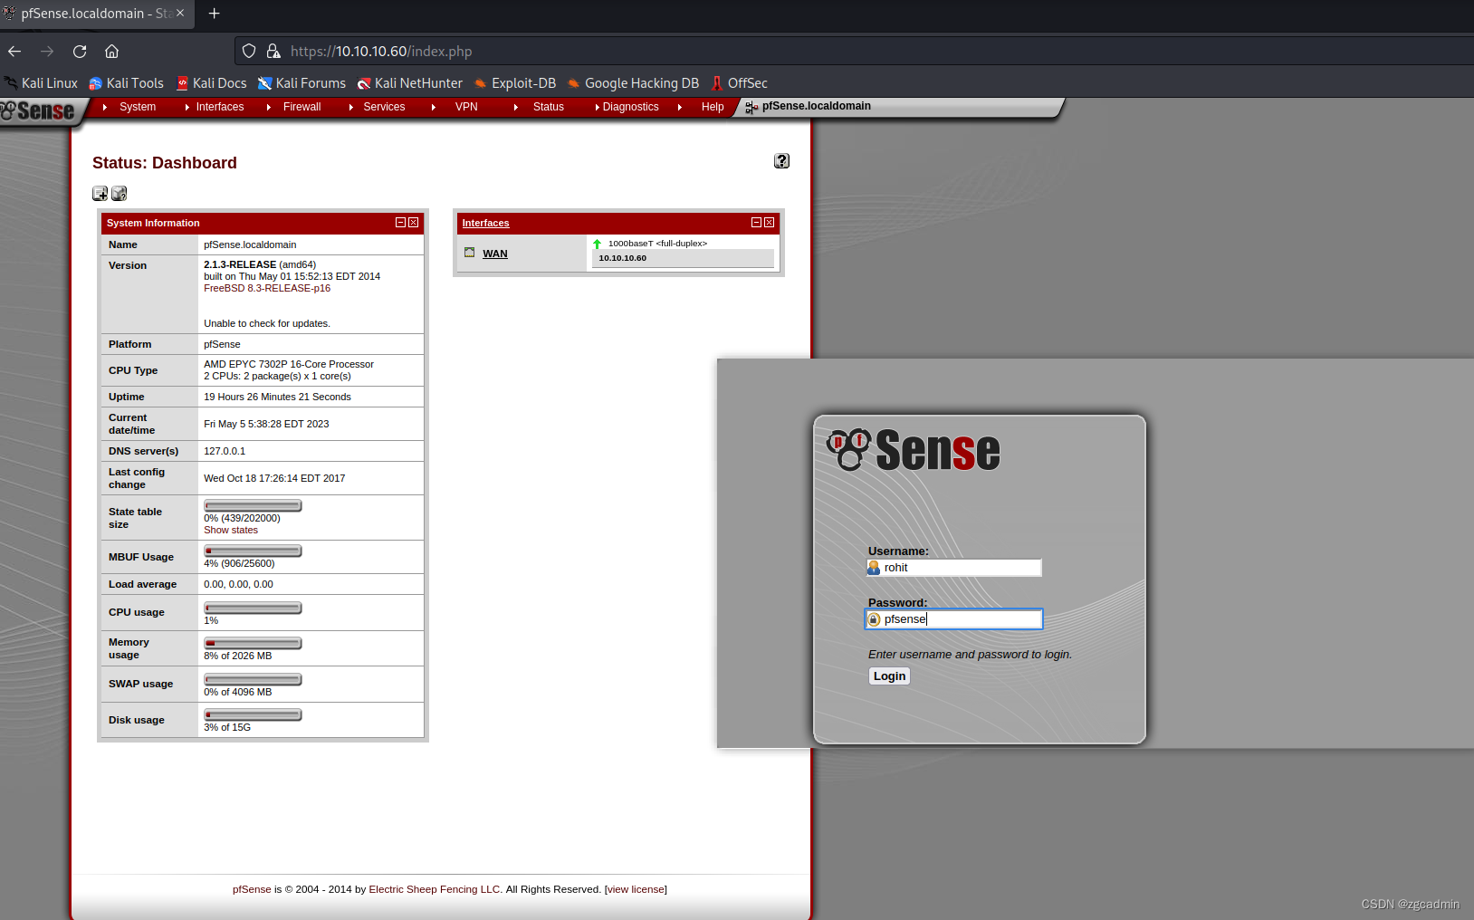This screenshot has height=920, width=1474.
Task: Click the CPU usage progress bar
Action: 253,608
